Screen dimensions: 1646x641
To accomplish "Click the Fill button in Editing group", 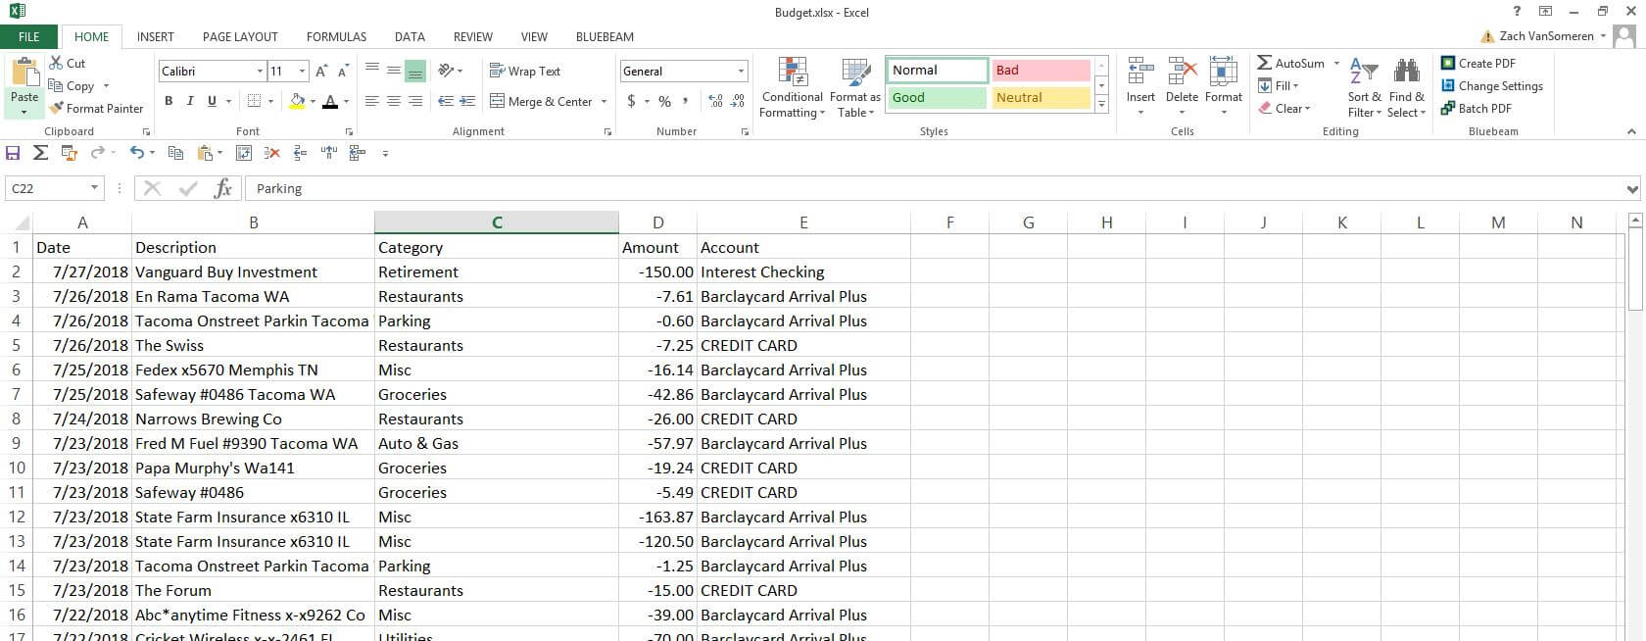I will pyautogui.click(x=1278, y=85).
